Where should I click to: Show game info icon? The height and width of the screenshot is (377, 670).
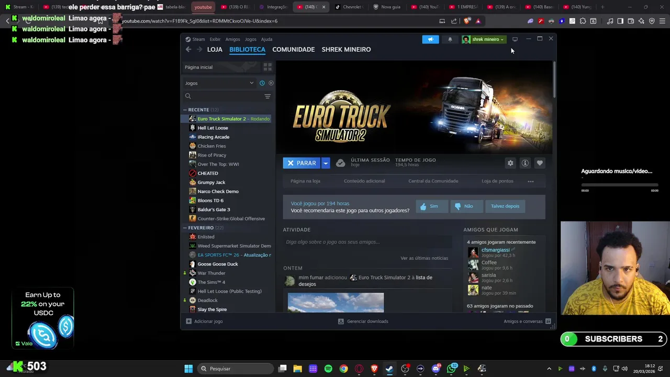click(525, 163)
